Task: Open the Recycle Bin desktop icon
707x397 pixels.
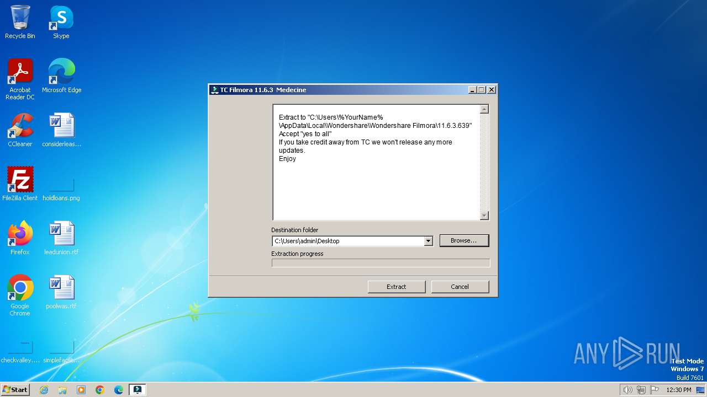Action: [20, 22]
